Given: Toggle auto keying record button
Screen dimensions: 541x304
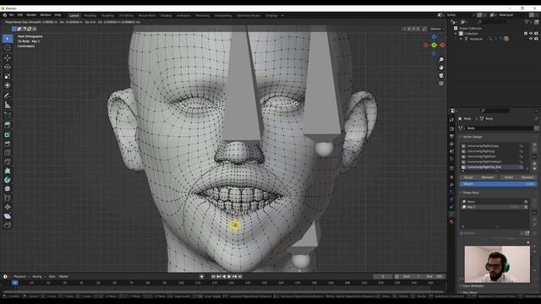Looking at the screenshot, I should tap(201, 276).
